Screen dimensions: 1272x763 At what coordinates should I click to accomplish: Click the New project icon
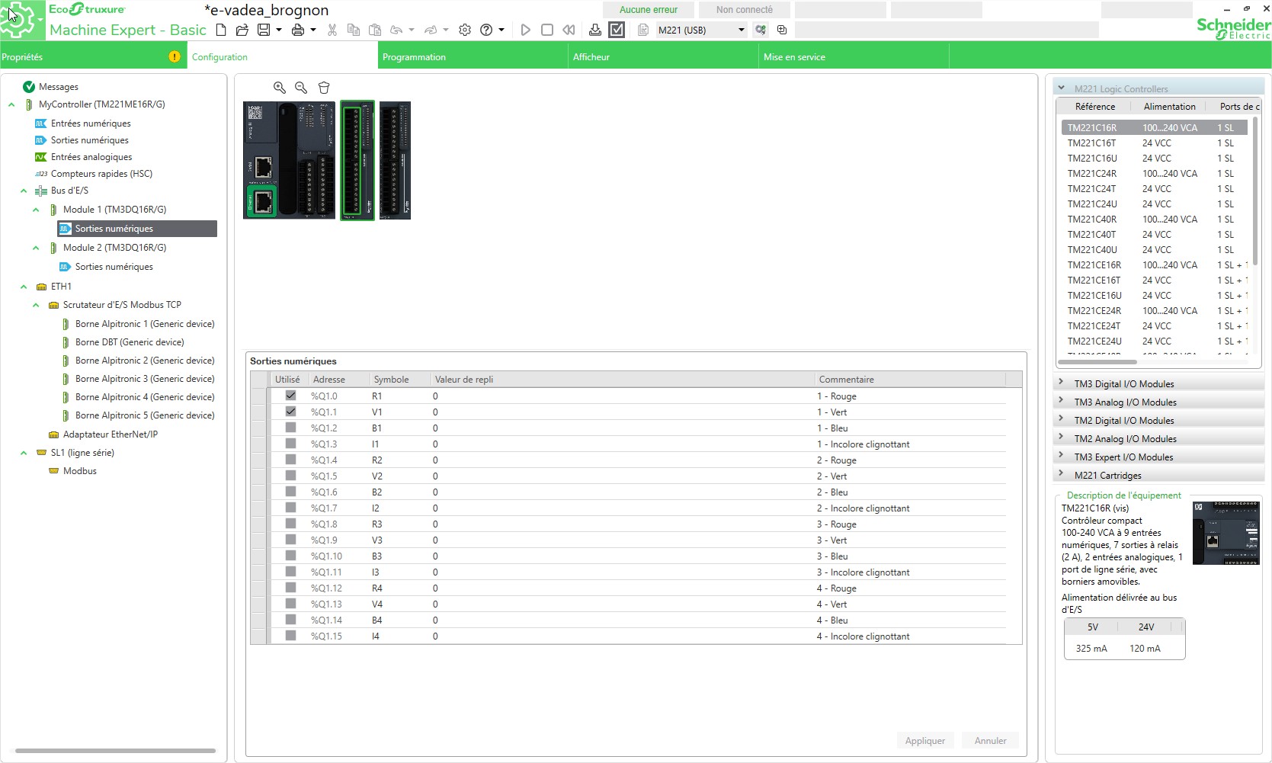(221, 30)
